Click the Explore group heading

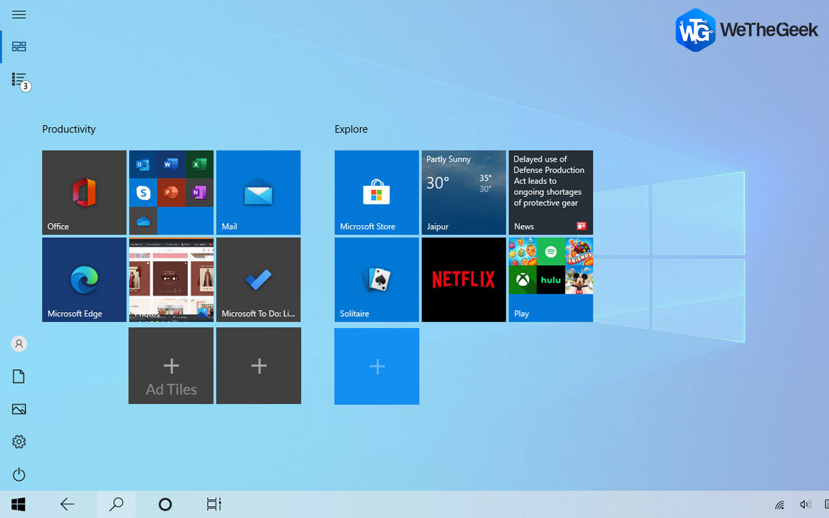[x=351, y=129]
